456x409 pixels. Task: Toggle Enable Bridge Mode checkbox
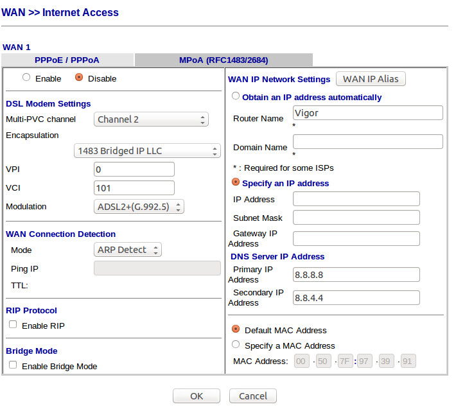coord(13,365)
